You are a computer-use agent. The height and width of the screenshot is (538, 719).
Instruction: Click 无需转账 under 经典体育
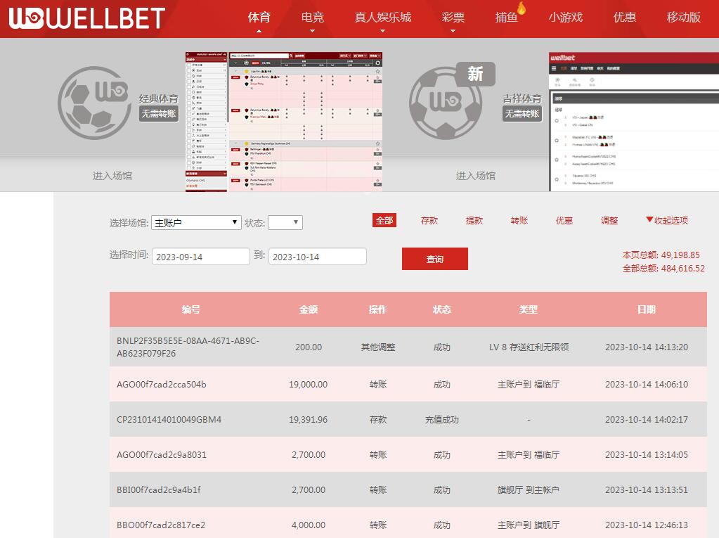point(159,113)
